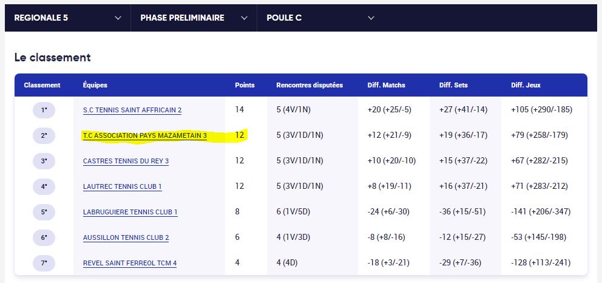Click the Équipes column header

(x=95, y=85)
